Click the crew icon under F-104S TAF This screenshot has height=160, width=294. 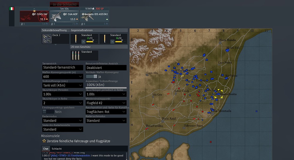(22, 24)
